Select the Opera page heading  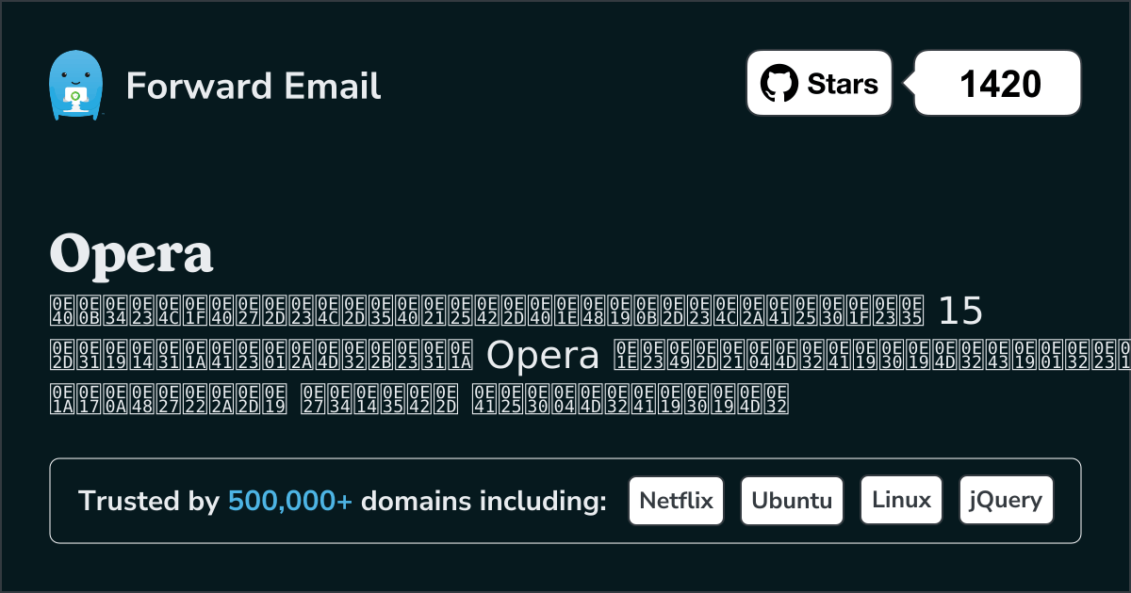point(132,252)
